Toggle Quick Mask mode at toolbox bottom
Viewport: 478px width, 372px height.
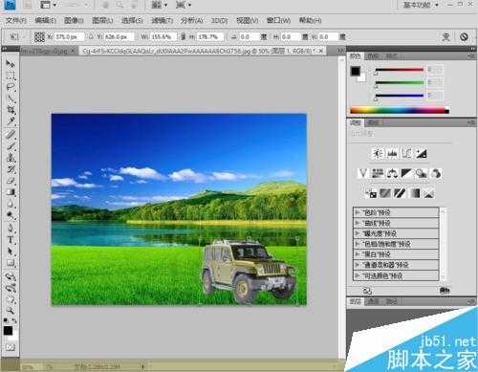coord(11,347)
